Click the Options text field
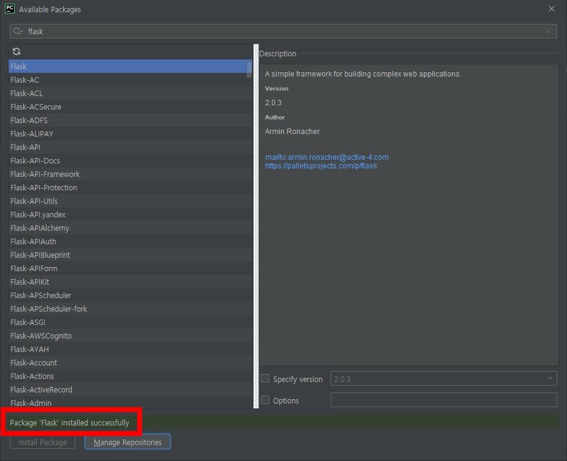This screenshot has width=567, height=461. coord(444,400)
